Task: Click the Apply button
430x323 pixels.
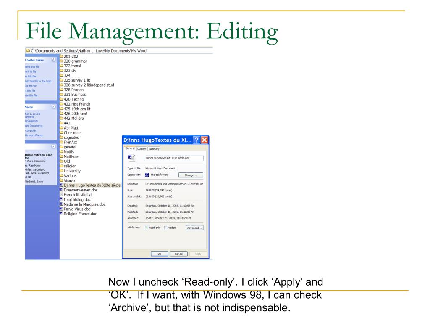Action: point(198,254)
